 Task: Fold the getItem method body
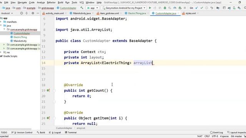click(54, 118)
